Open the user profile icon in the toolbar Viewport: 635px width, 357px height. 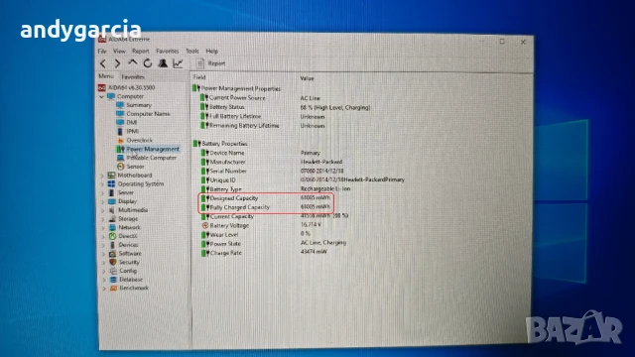coord(163,63)
